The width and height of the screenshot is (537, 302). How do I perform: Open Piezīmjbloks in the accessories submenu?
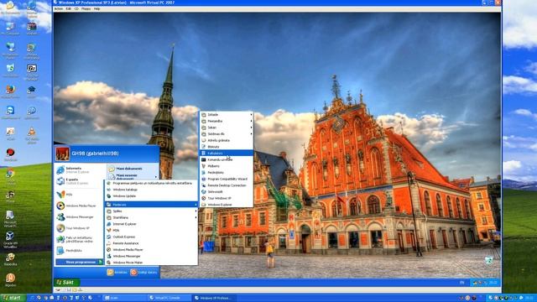(227, 173)
